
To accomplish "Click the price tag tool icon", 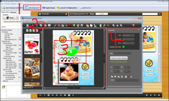I will click(41, 25).
